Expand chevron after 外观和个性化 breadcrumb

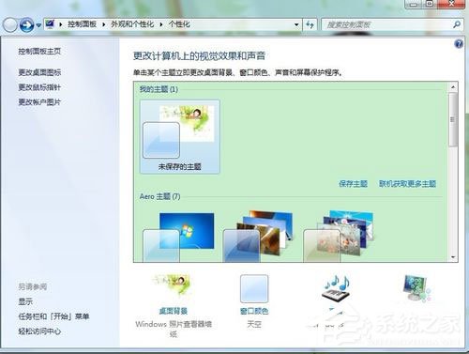pyautogui.click(x=161, y=24)
